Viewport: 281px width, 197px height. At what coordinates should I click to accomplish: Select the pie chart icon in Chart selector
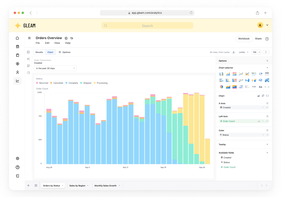pos(221,87)
